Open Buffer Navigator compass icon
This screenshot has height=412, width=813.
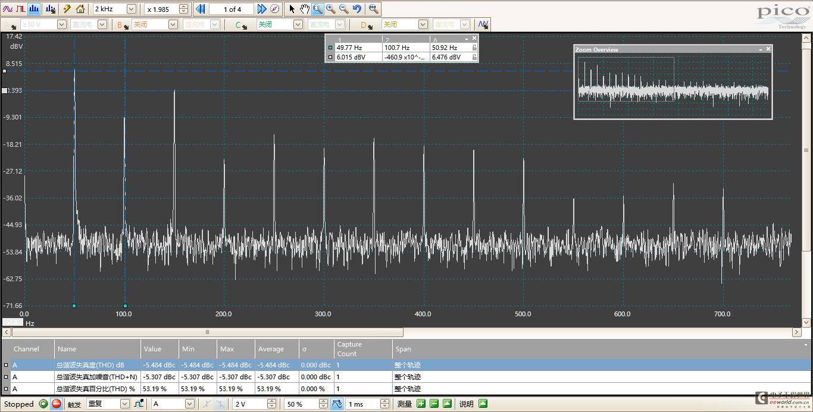pyautogui.click(x=274, y=9)
